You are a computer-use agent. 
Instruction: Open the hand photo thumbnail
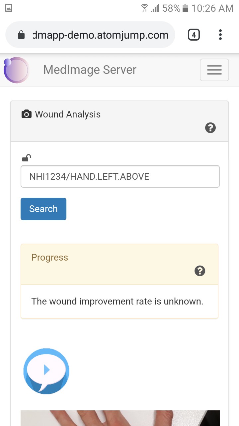[x=120, y=418]
